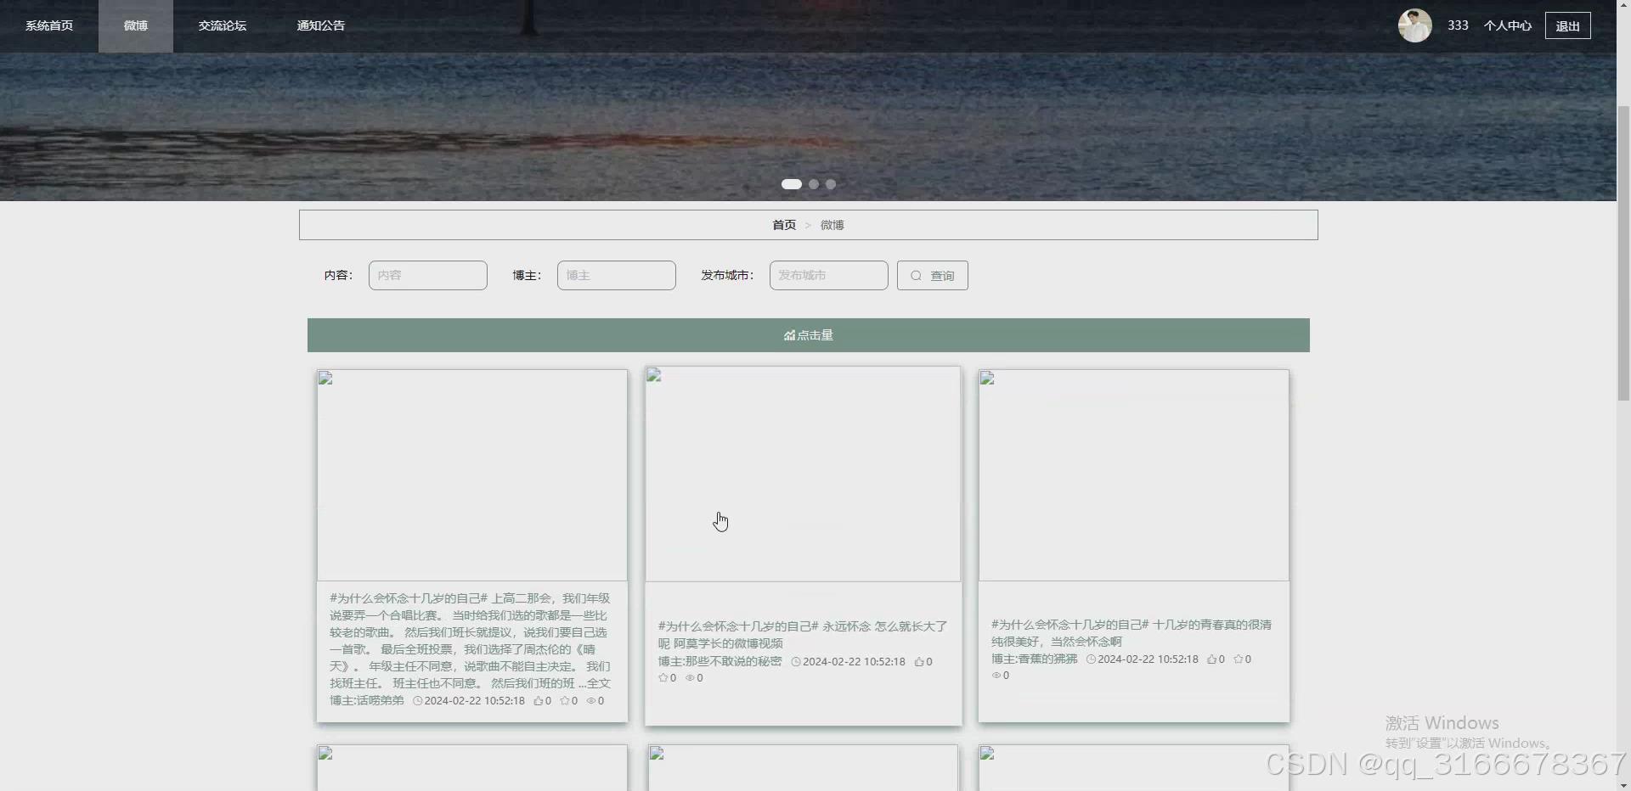Click timestamp on 香蕉的狒狒's post

point(1148,659)
